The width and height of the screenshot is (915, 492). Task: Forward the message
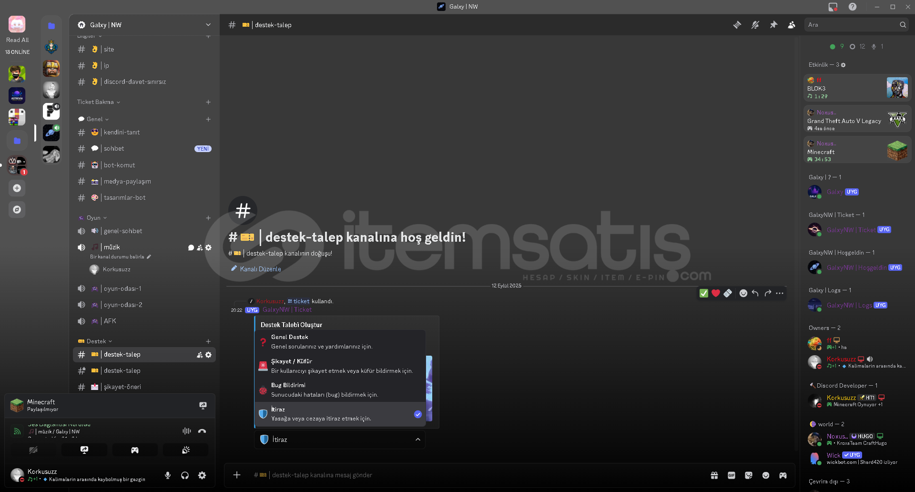(x=768, y=293)
